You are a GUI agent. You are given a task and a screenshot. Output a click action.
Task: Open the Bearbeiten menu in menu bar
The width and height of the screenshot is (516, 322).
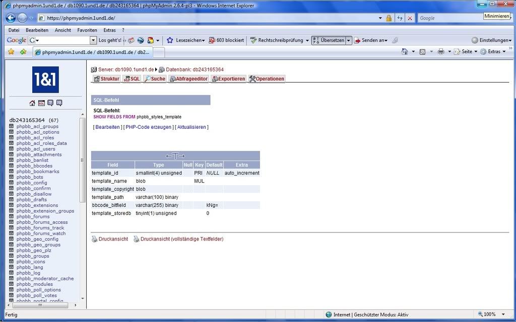pos(37,30)
